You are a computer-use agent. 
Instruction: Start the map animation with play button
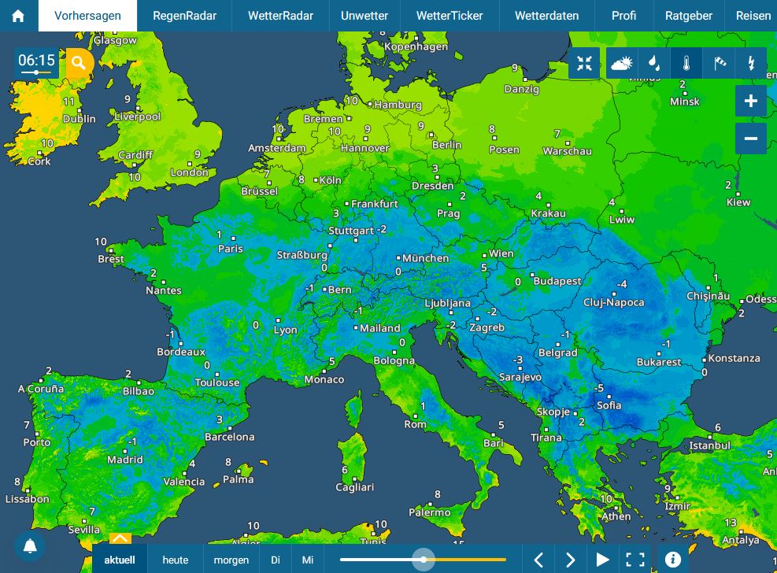click(603, 560)
